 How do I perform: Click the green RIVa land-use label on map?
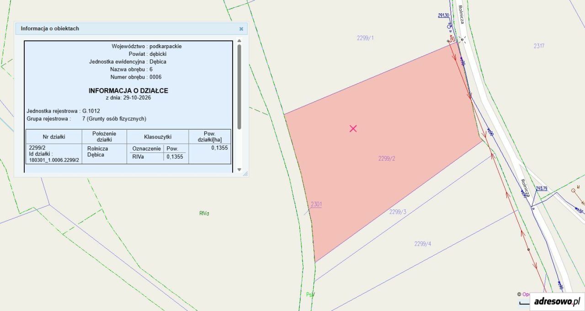click(204, 213)
